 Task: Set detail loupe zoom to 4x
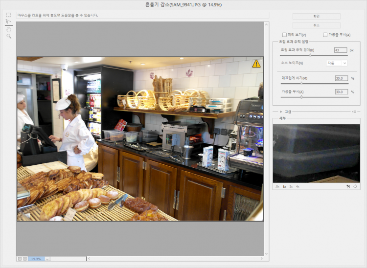click(x=298, y=186)
